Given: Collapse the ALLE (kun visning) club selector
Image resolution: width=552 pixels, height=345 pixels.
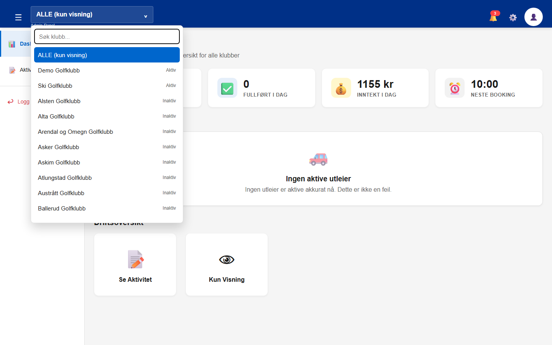Looking at the screenshot, I should pos(92,15).
